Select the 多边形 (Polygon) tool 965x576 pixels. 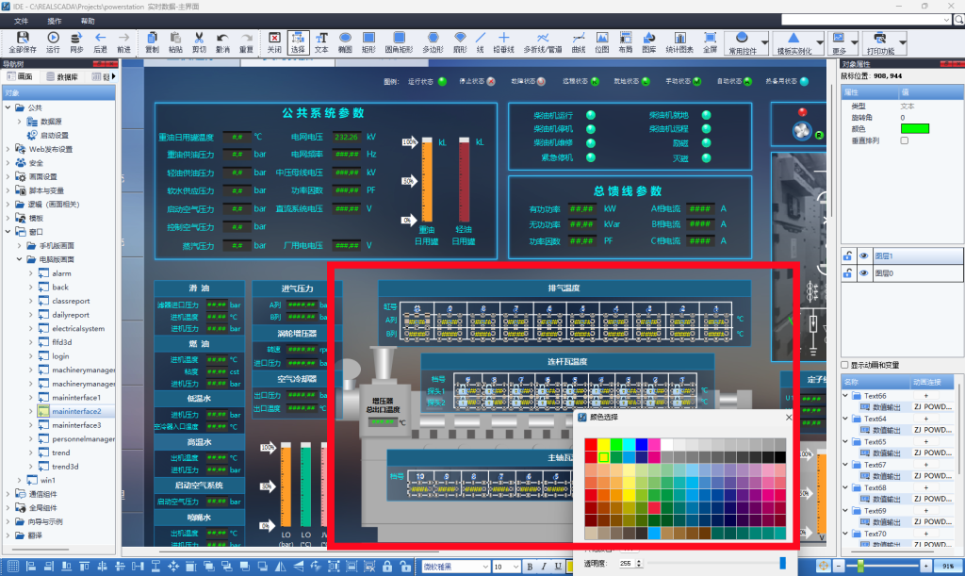tap(433, 41)
